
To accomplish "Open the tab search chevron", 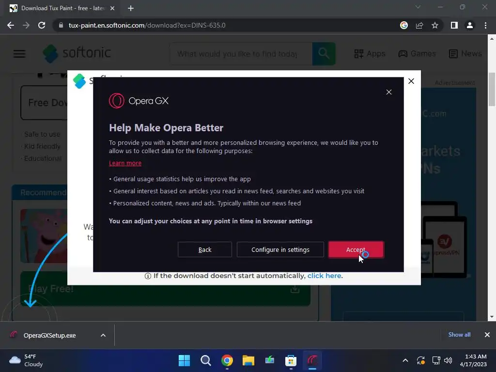I will click(418, 7).
